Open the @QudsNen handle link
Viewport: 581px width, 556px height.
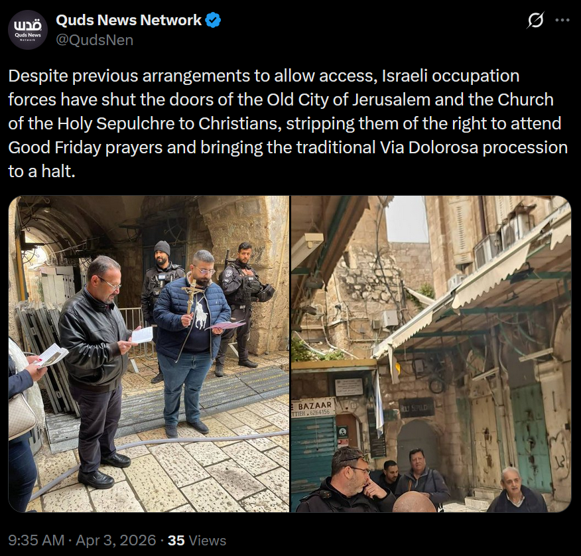(x=94, y=40)
